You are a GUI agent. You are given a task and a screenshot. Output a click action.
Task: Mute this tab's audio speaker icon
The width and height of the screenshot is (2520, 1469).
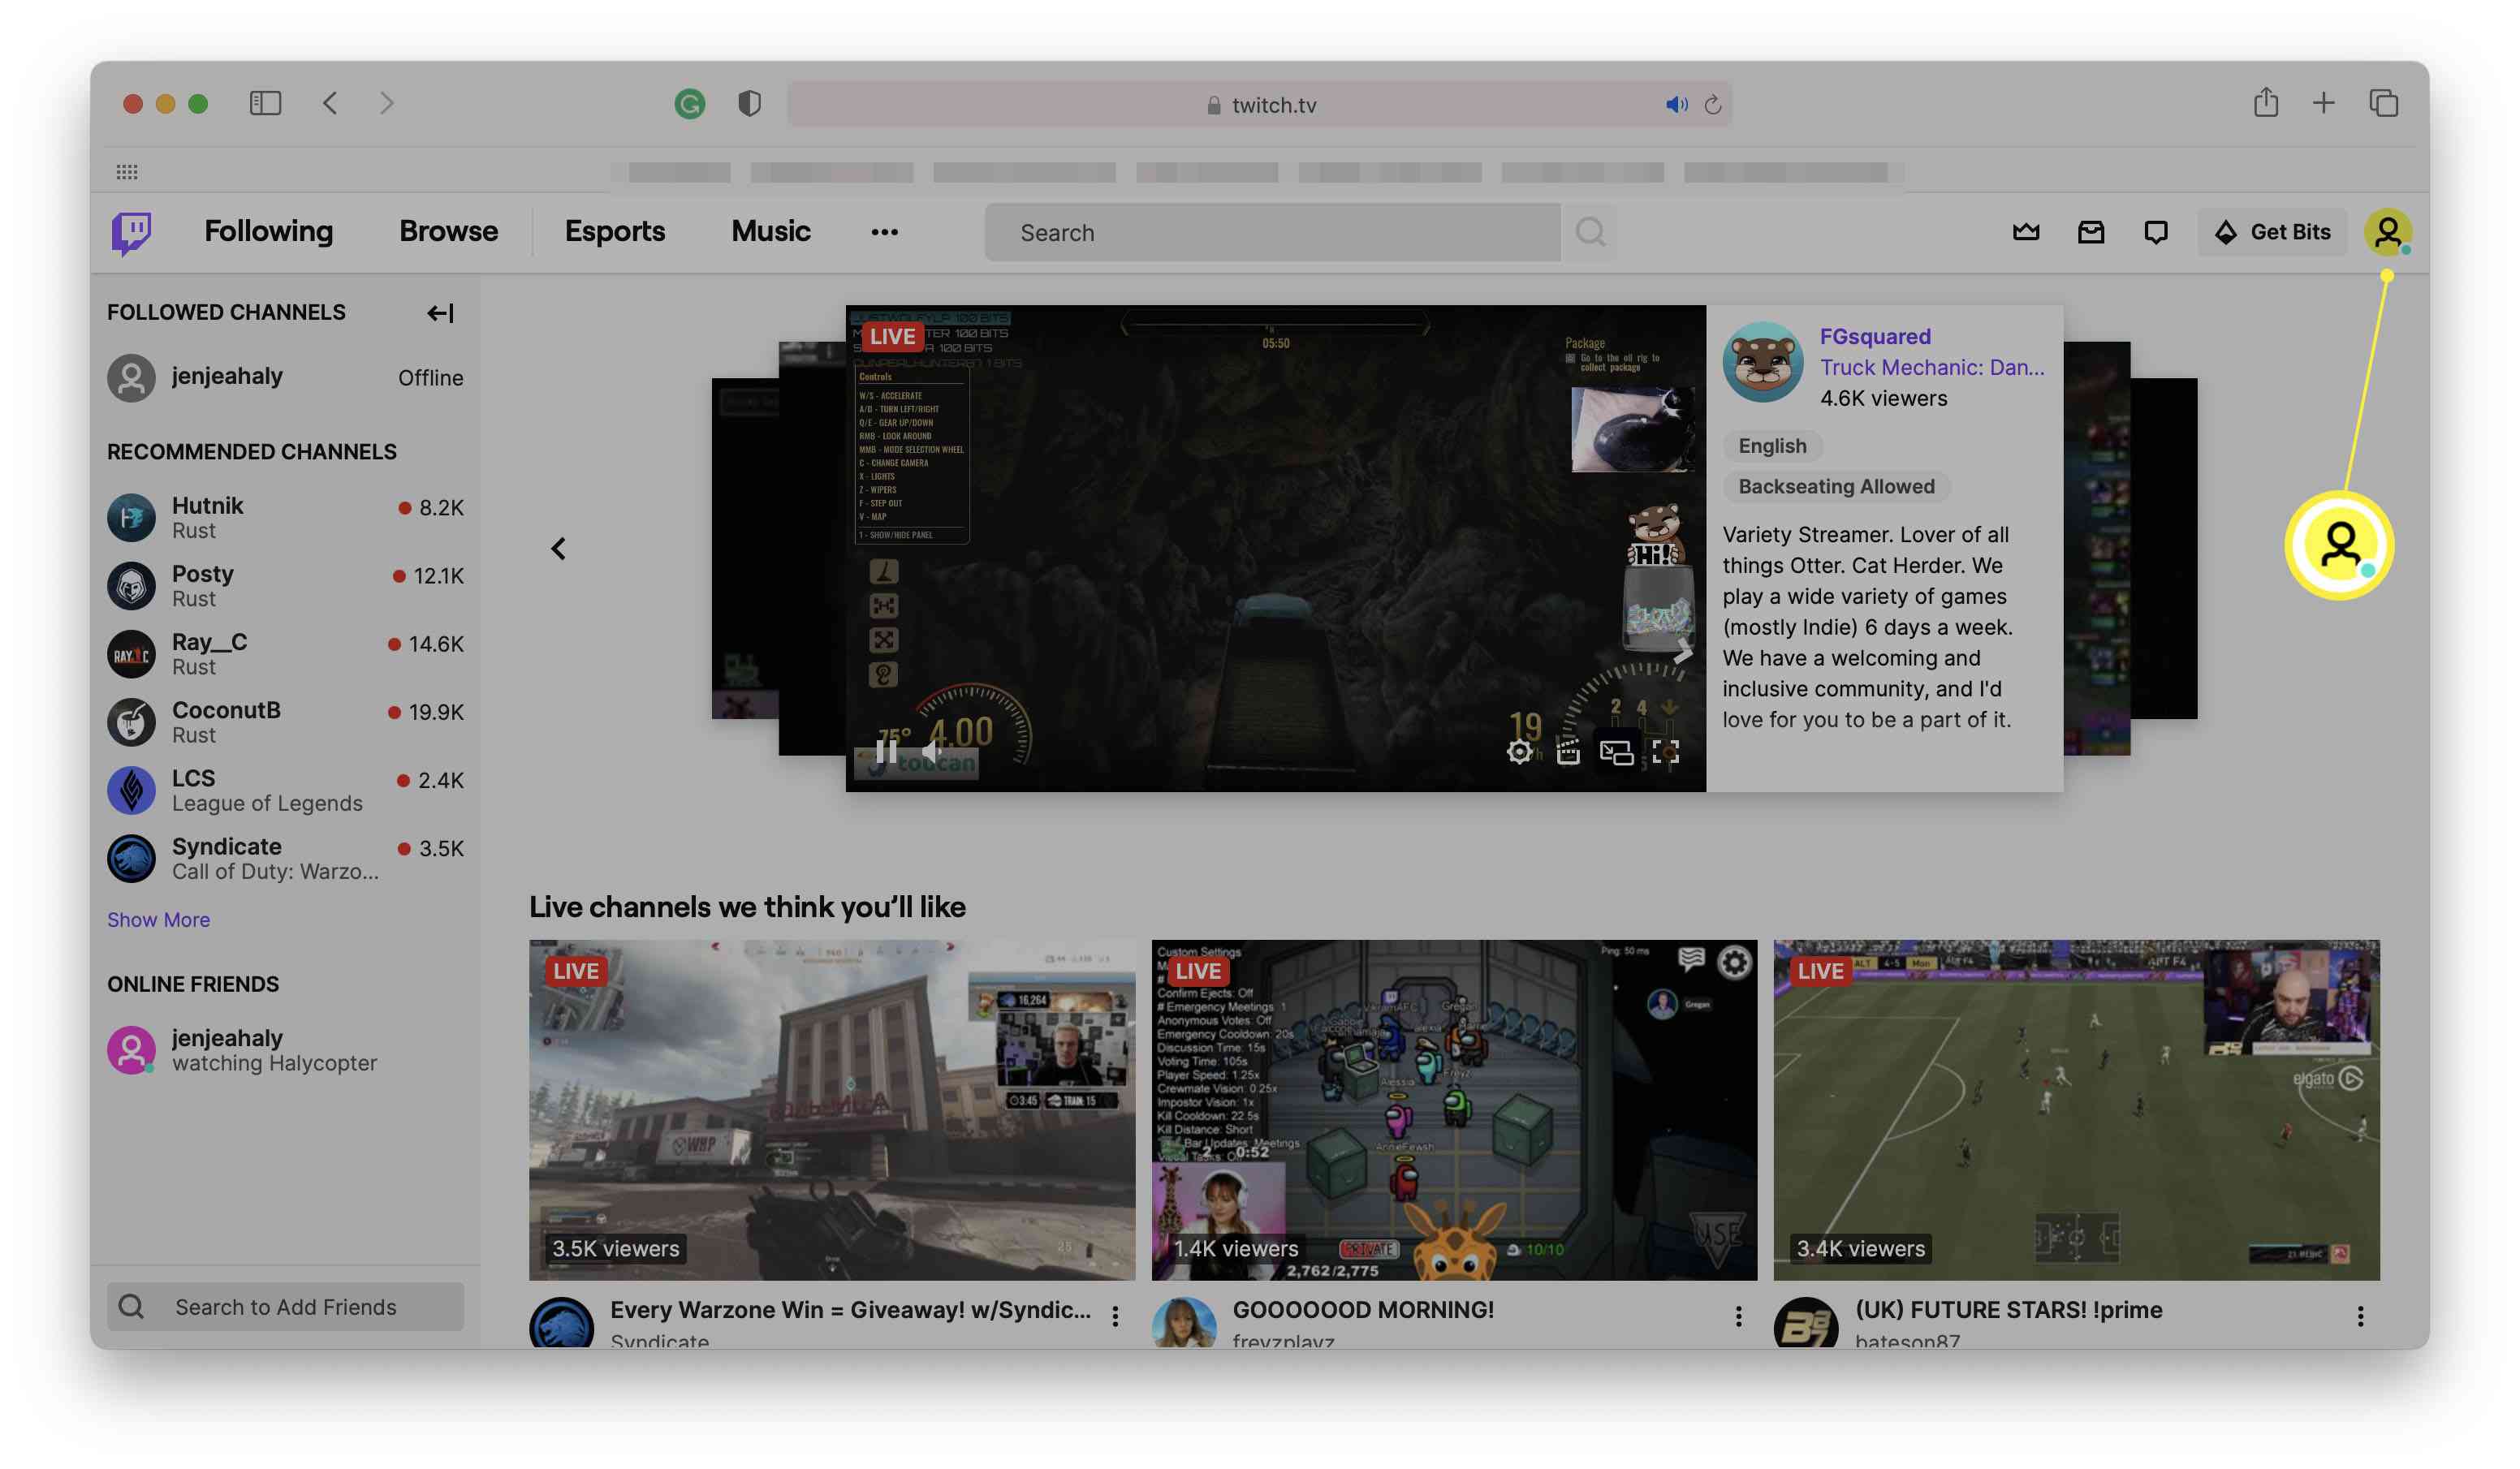[x=1676, y=104]
